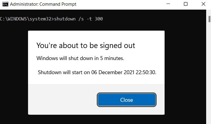Click the "300" value in the command
211x124 pixels.
click(99, 19)
